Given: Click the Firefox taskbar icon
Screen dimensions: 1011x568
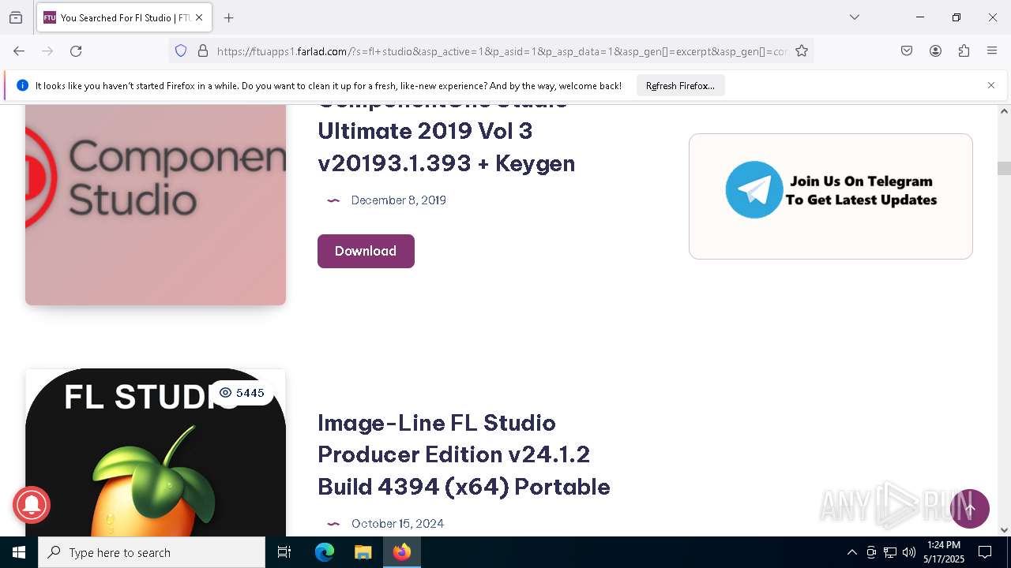Looking at the screenshot, I should pos(402,552).
